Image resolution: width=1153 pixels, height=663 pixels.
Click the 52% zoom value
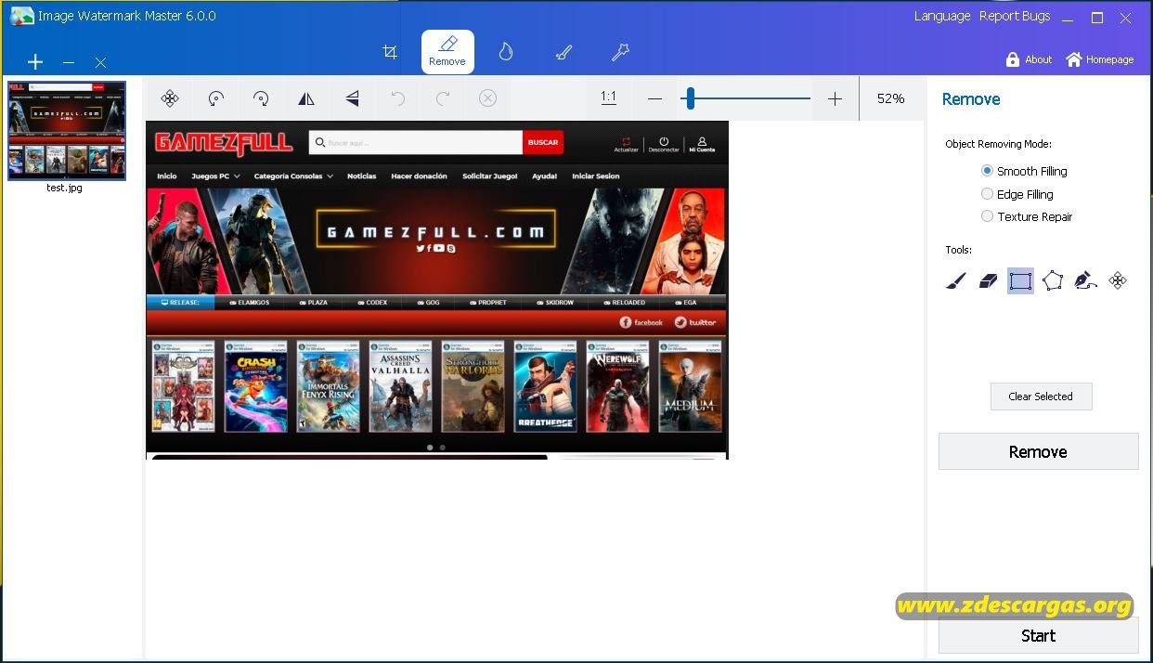pos(890,98)
